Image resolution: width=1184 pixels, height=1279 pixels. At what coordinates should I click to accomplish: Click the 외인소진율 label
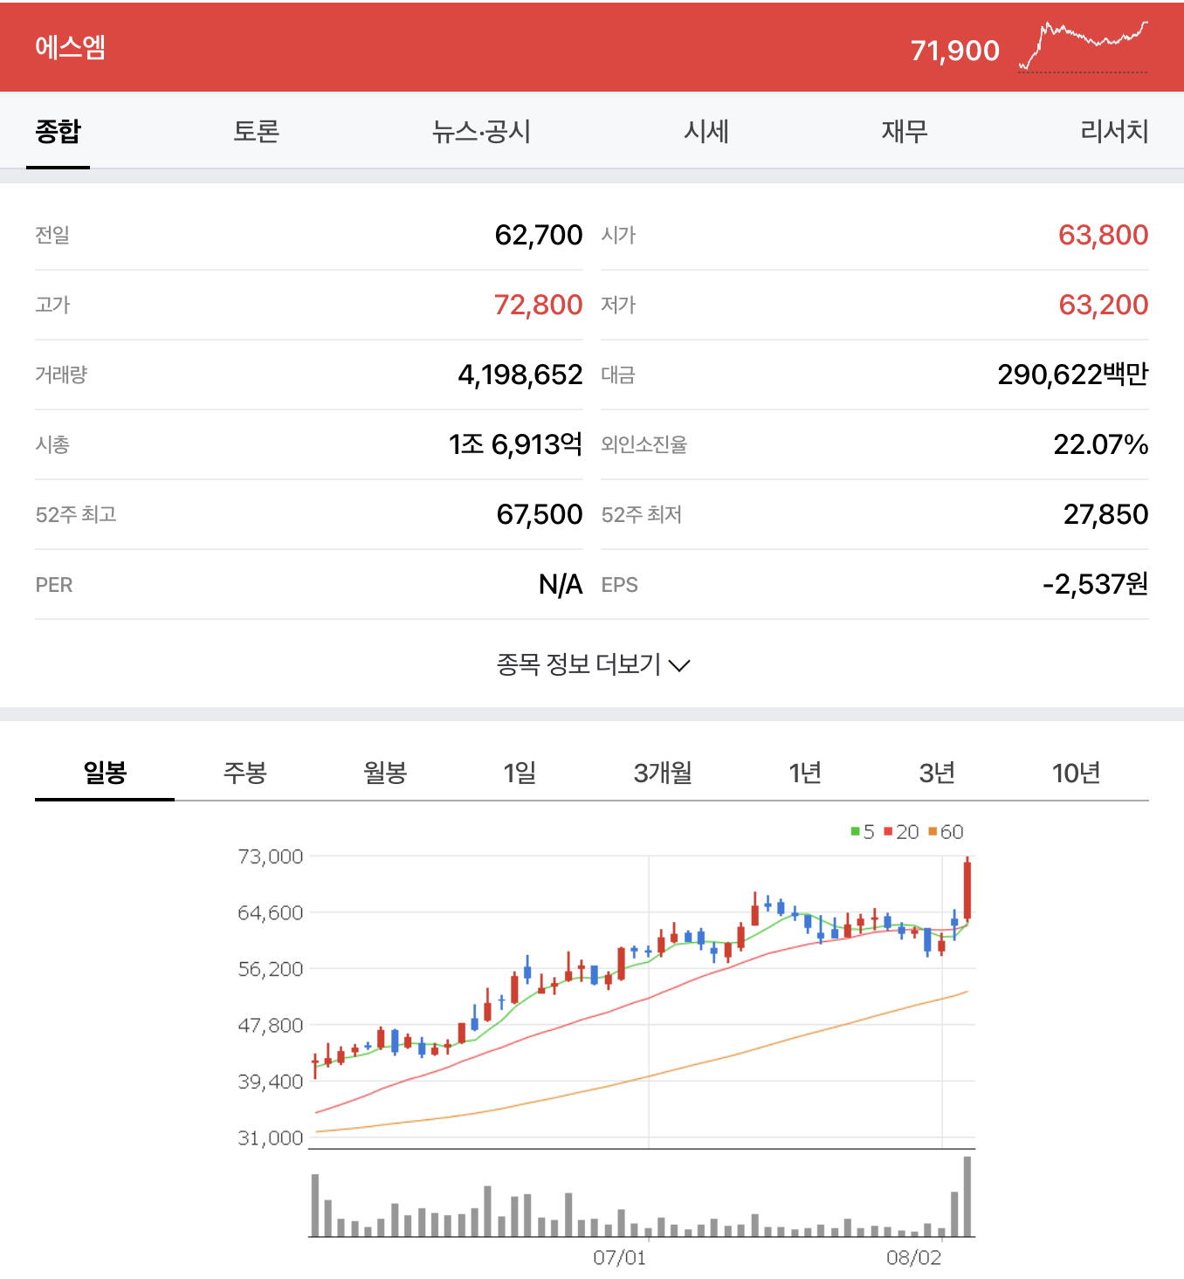(x=644, y=444)
